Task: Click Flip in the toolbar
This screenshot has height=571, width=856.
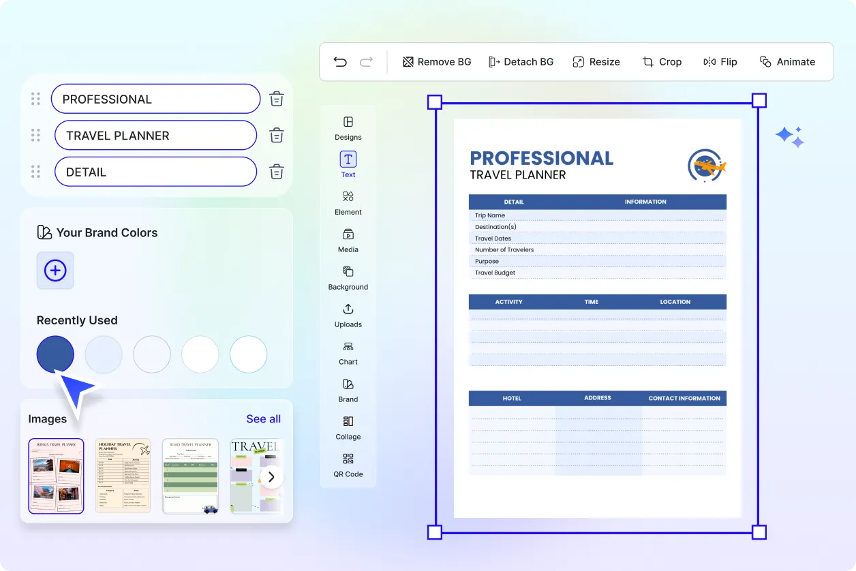Action: pyautogui.click(x=720, y=61)
